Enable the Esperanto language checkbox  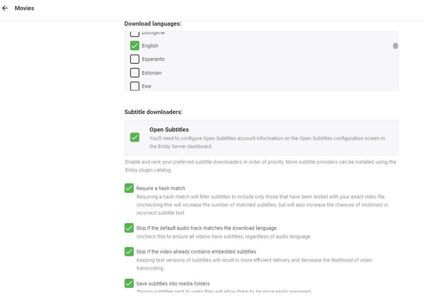click(x=135, y=59)
